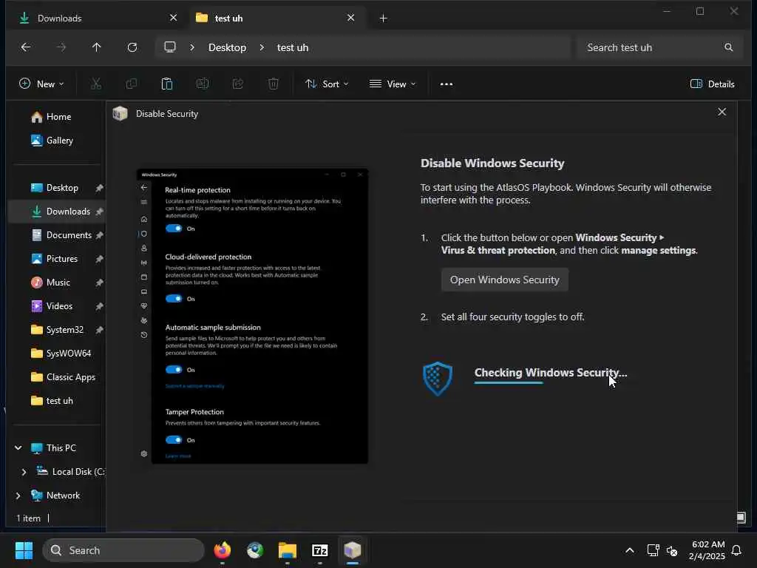Toggle the Details pane button

click(712, 84)
